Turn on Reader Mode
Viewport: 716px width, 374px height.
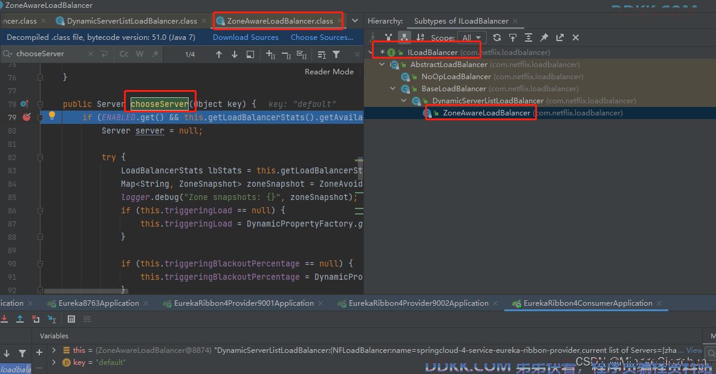pos(329,72)
